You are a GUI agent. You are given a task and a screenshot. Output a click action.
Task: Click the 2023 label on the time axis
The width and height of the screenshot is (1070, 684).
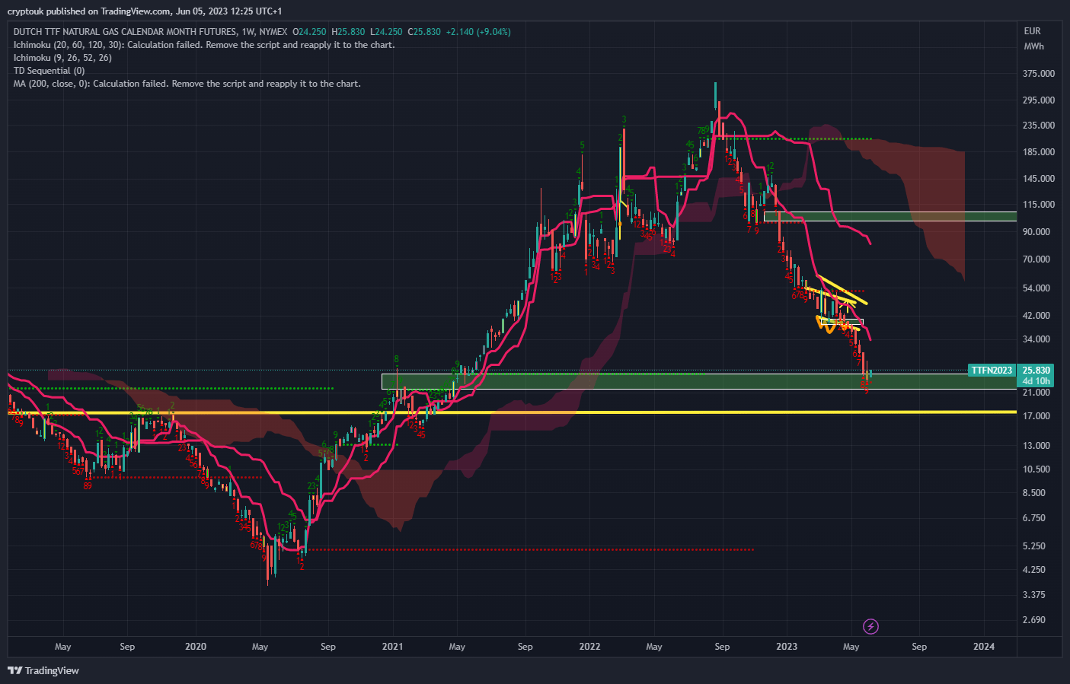point(787,646)
